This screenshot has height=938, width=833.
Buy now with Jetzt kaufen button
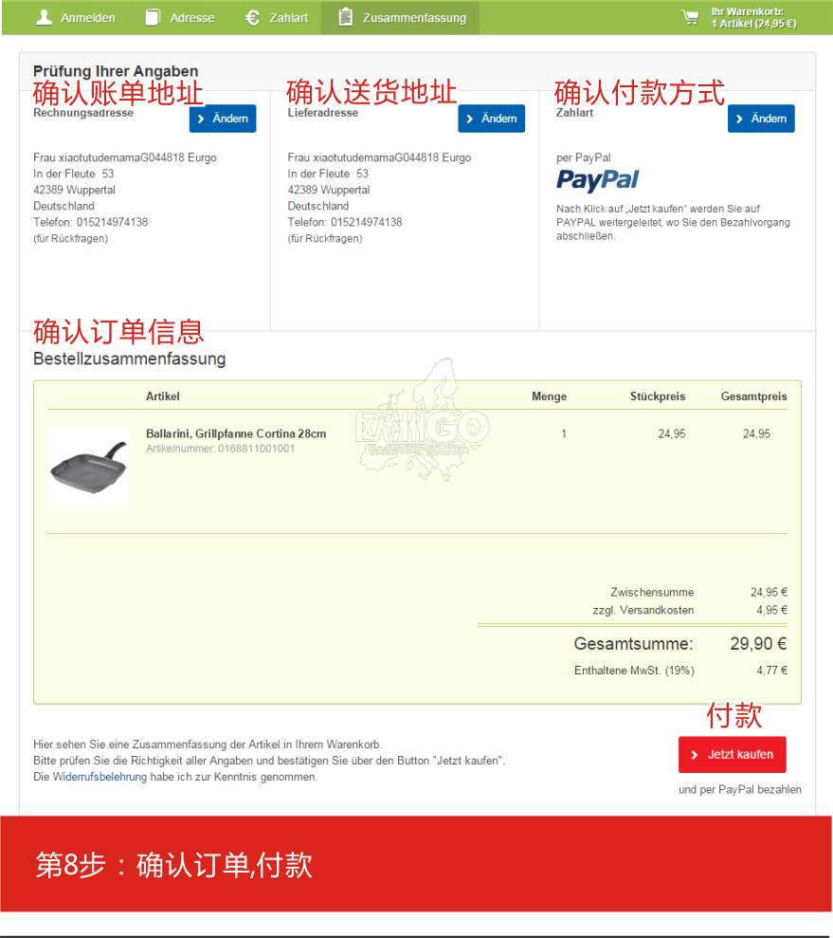pos(732,754)
